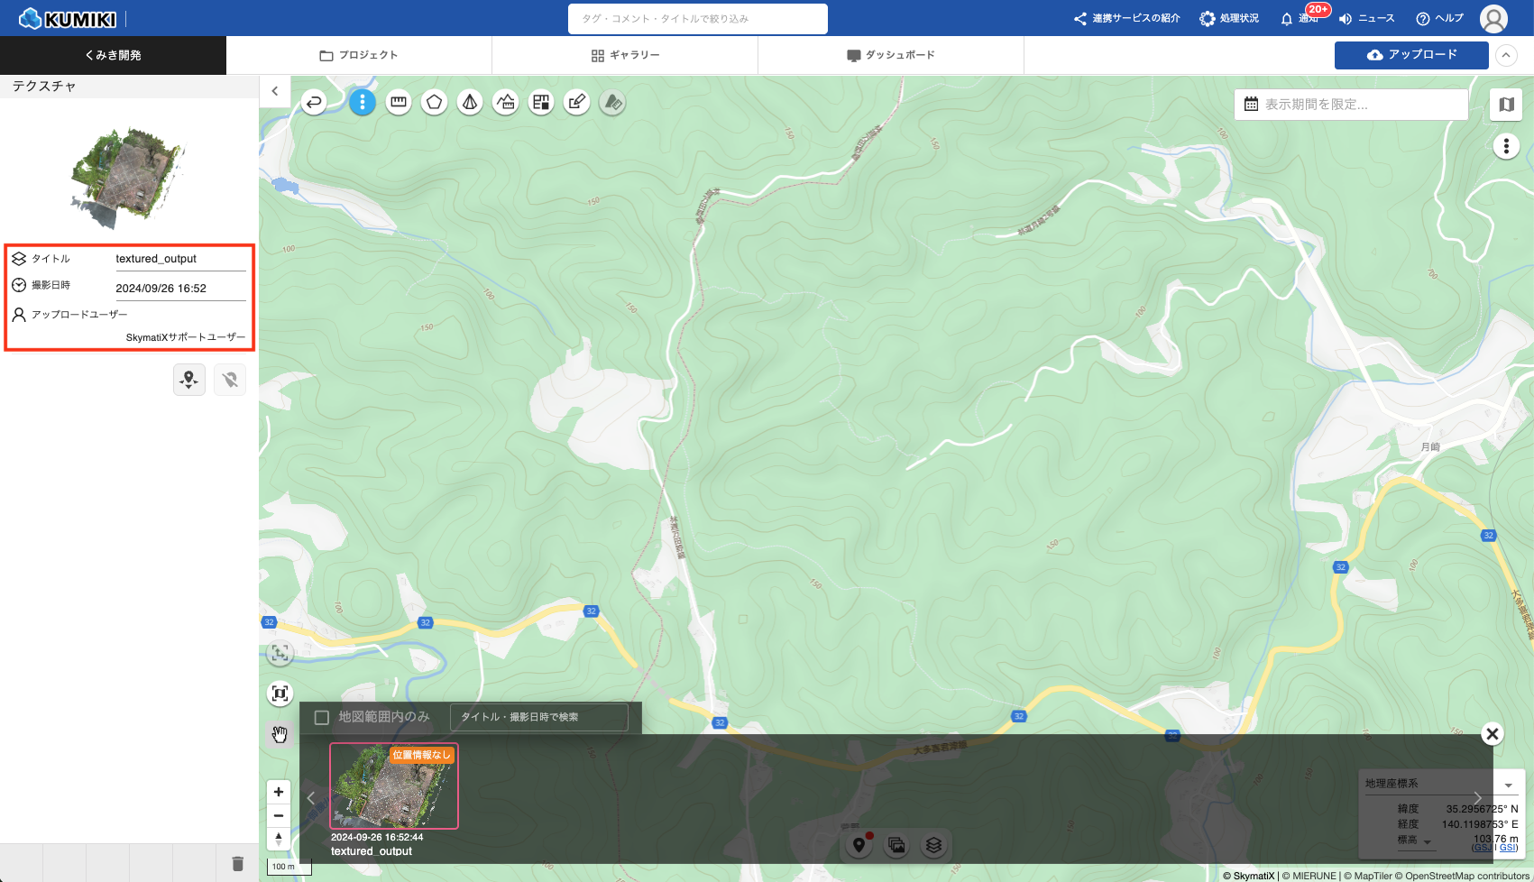The height and width of the screenshot is (882, 1534).
Task: Click the fit-to-extent frame icon
Action: pyautogui.click(x=280, y=694)
